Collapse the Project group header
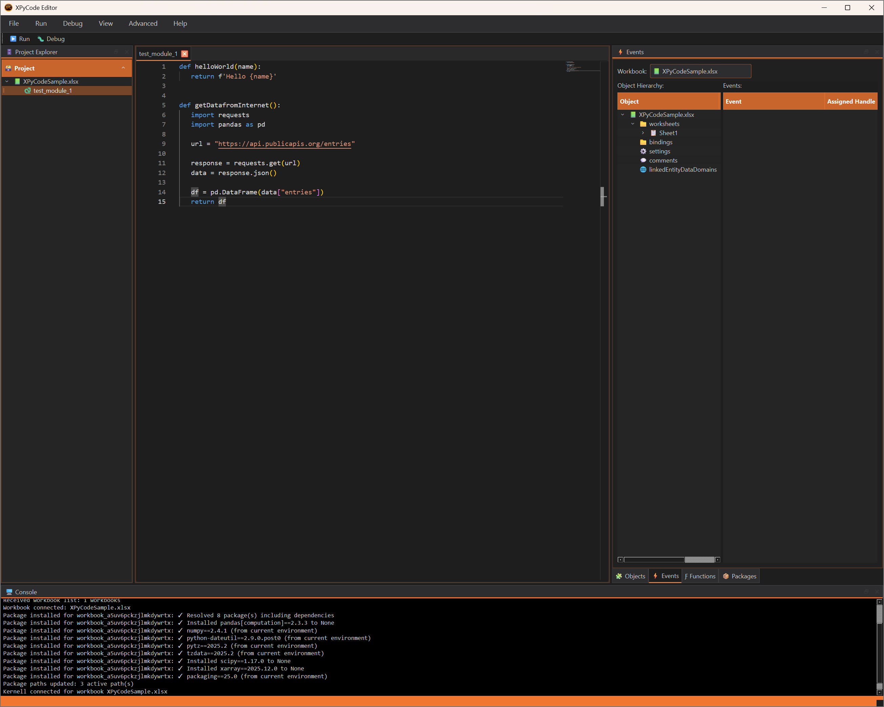 (124, 68)
